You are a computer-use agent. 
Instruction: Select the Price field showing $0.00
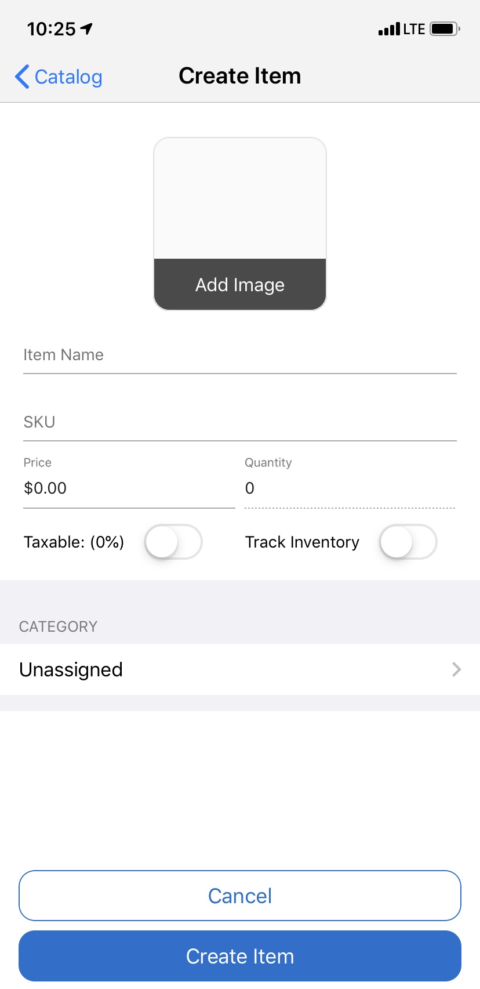[129, 488]
